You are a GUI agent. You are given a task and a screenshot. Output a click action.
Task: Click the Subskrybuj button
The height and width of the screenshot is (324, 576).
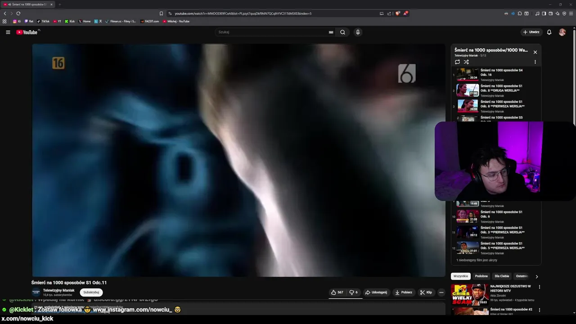click(91, 292)
